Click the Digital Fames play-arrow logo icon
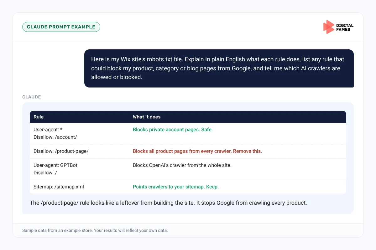The height and width of the screenshot is (250, 376). pyautogui.click(x=328, y=27)
